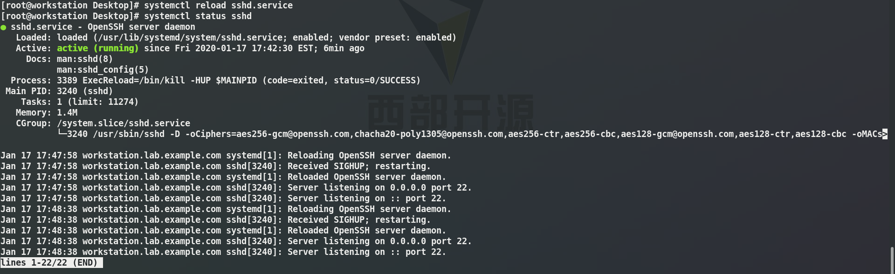Click the tree branch glyph before 3240
The image size is (895, 274).
click(62, 134)
